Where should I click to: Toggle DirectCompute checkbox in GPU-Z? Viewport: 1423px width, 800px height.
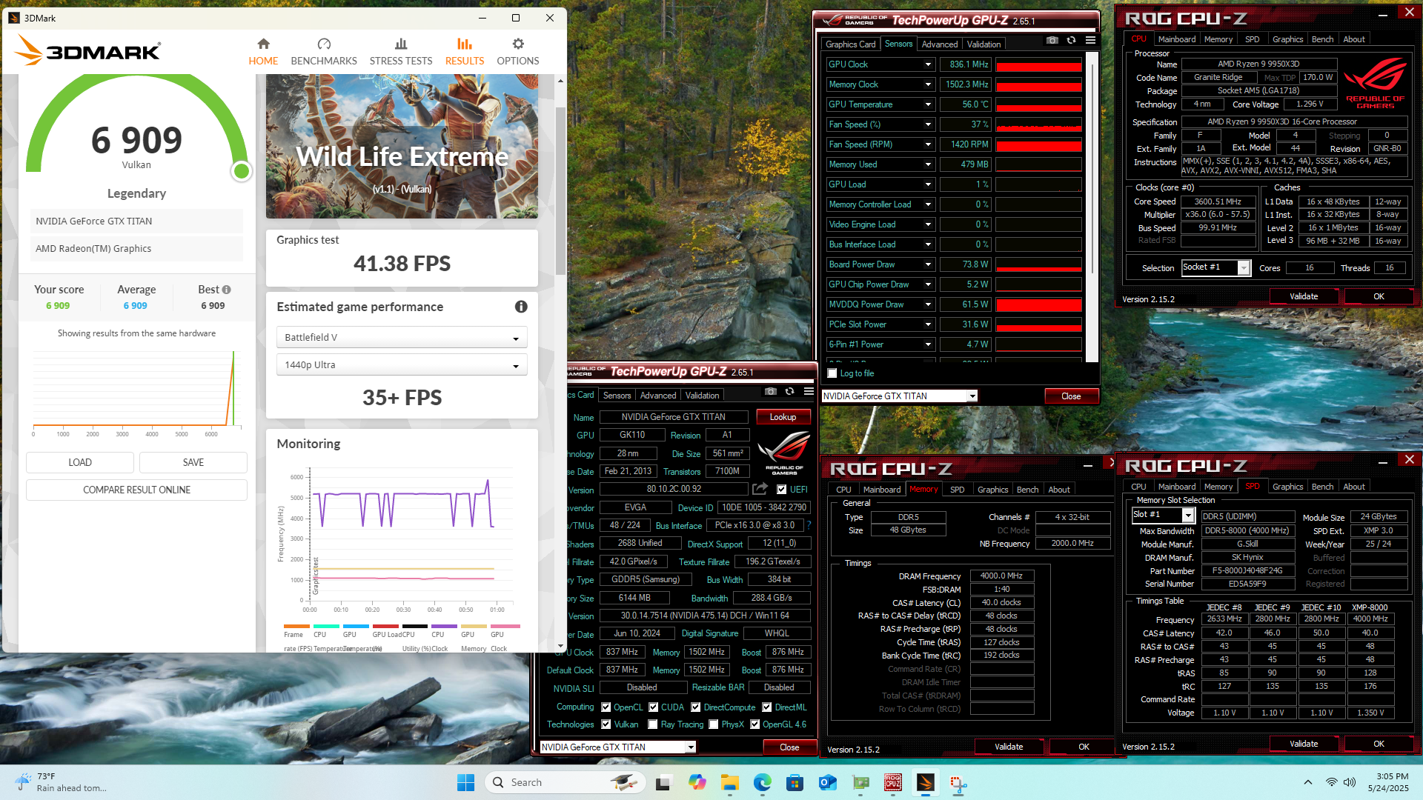[696, 707]
